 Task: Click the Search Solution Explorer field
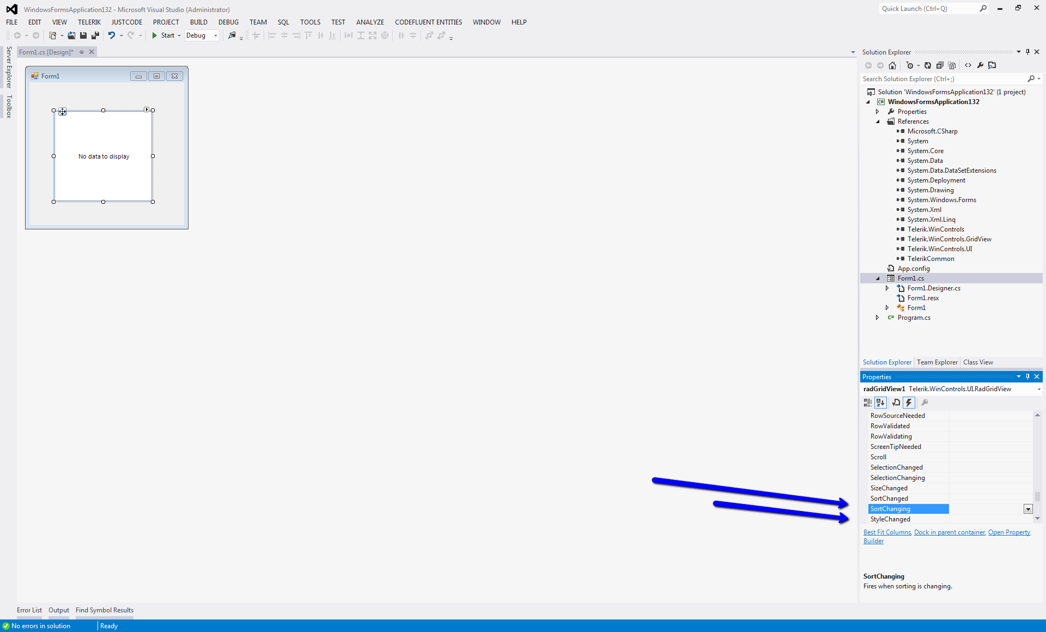(x=942, y=79)
